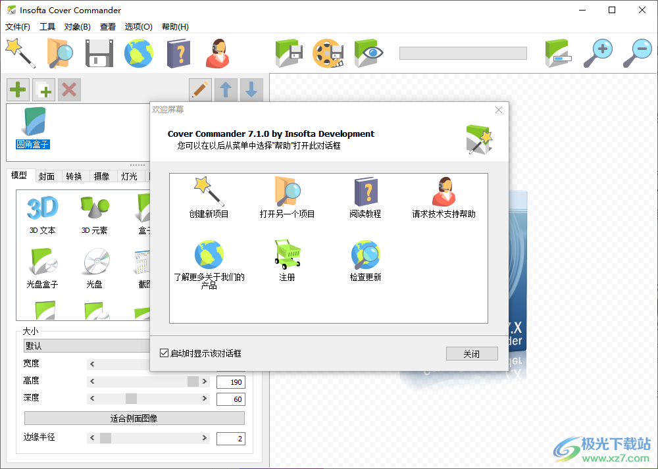This screenshot has height=469, width=658.
Task: Zoom in with magnifier plus icon
Action: [x=598, y=53]
